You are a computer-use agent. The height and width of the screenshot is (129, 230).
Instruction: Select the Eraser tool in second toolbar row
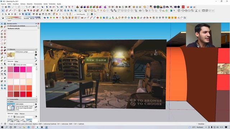(7, 10)
